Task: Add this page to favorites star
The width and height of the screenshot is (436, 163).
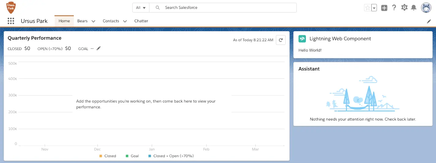Action: coord(367,8)
